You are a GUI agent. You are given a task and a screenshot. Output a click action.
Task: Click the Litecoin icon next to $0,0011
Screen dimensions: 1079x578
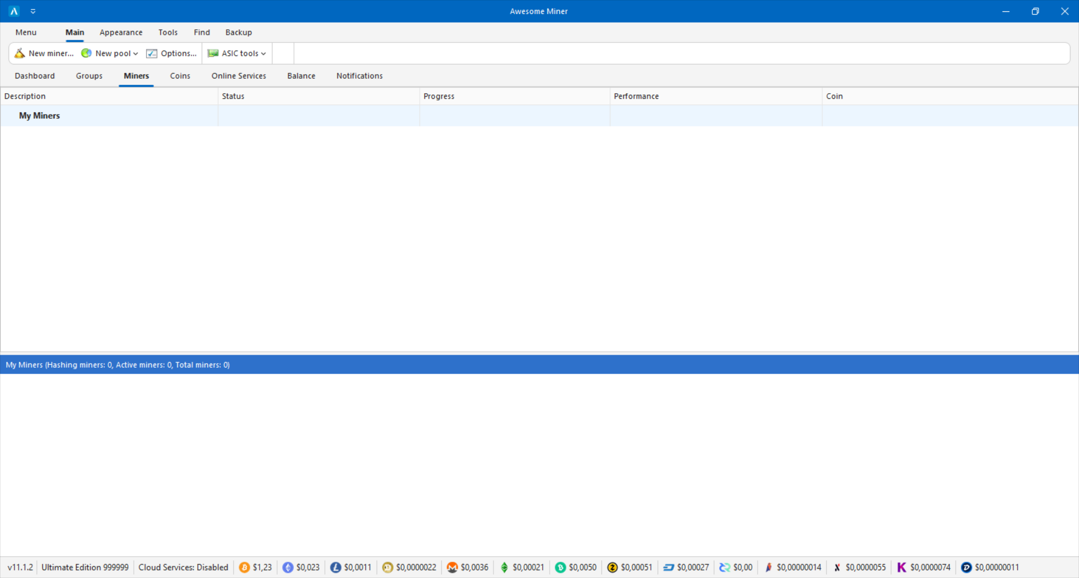pos(336,567)
